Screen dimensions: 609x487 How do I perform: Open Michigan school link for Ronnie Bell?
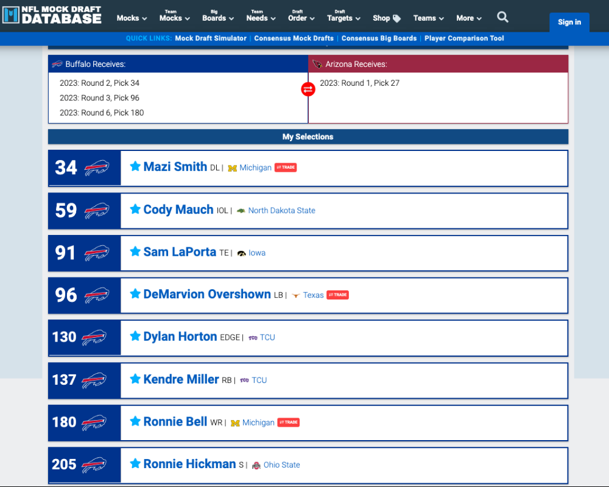(258, 422)
